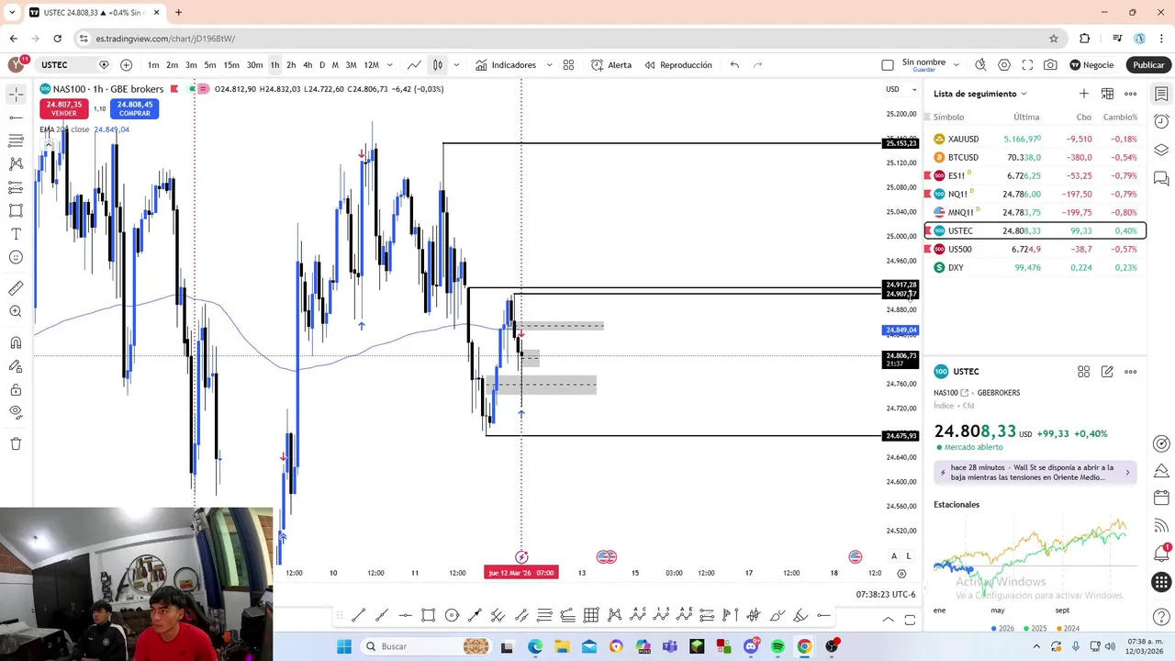
Task: Add symbol with plus in watchlist header
Action: [x=1084, y=94]
